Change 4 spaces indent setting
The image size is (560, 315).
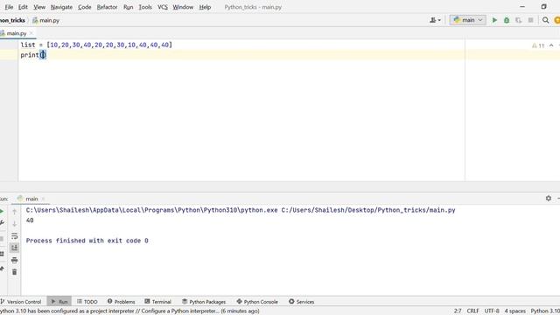click(515, 311)
